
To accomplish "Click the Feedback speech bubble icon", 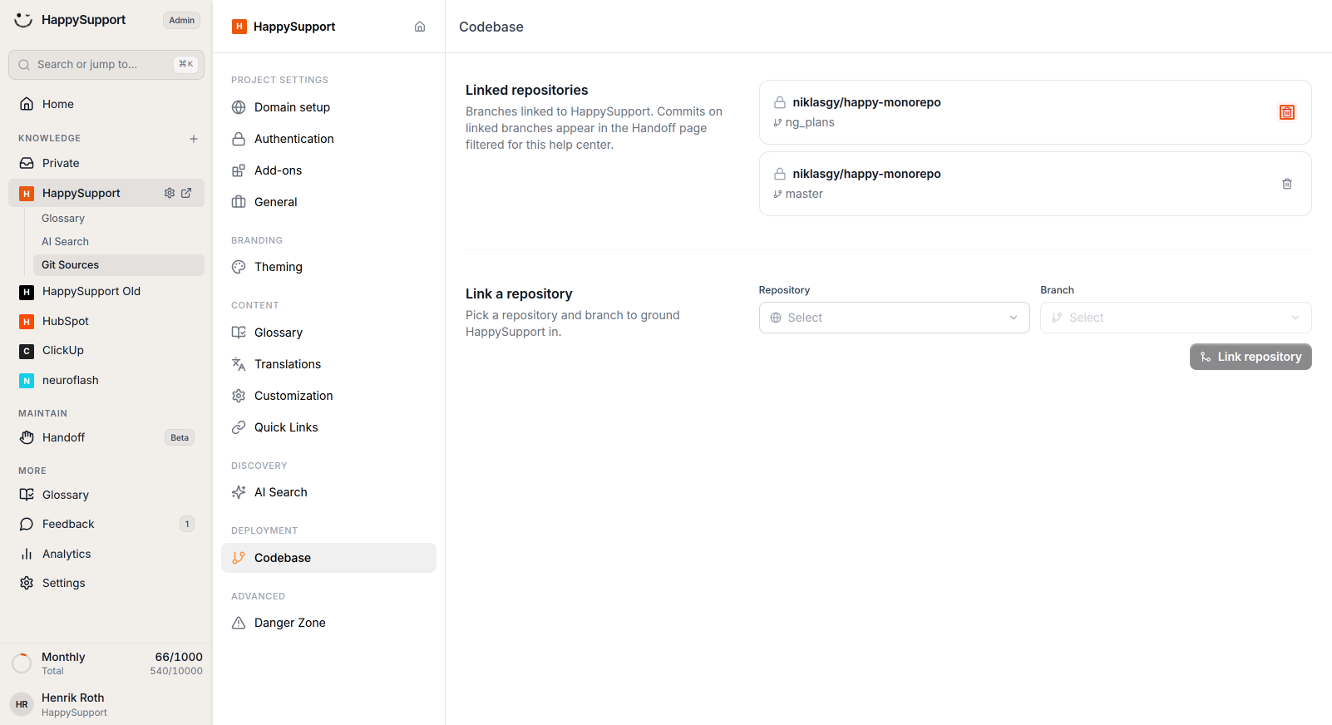I will pyautogui.click(x=27, y=524).
